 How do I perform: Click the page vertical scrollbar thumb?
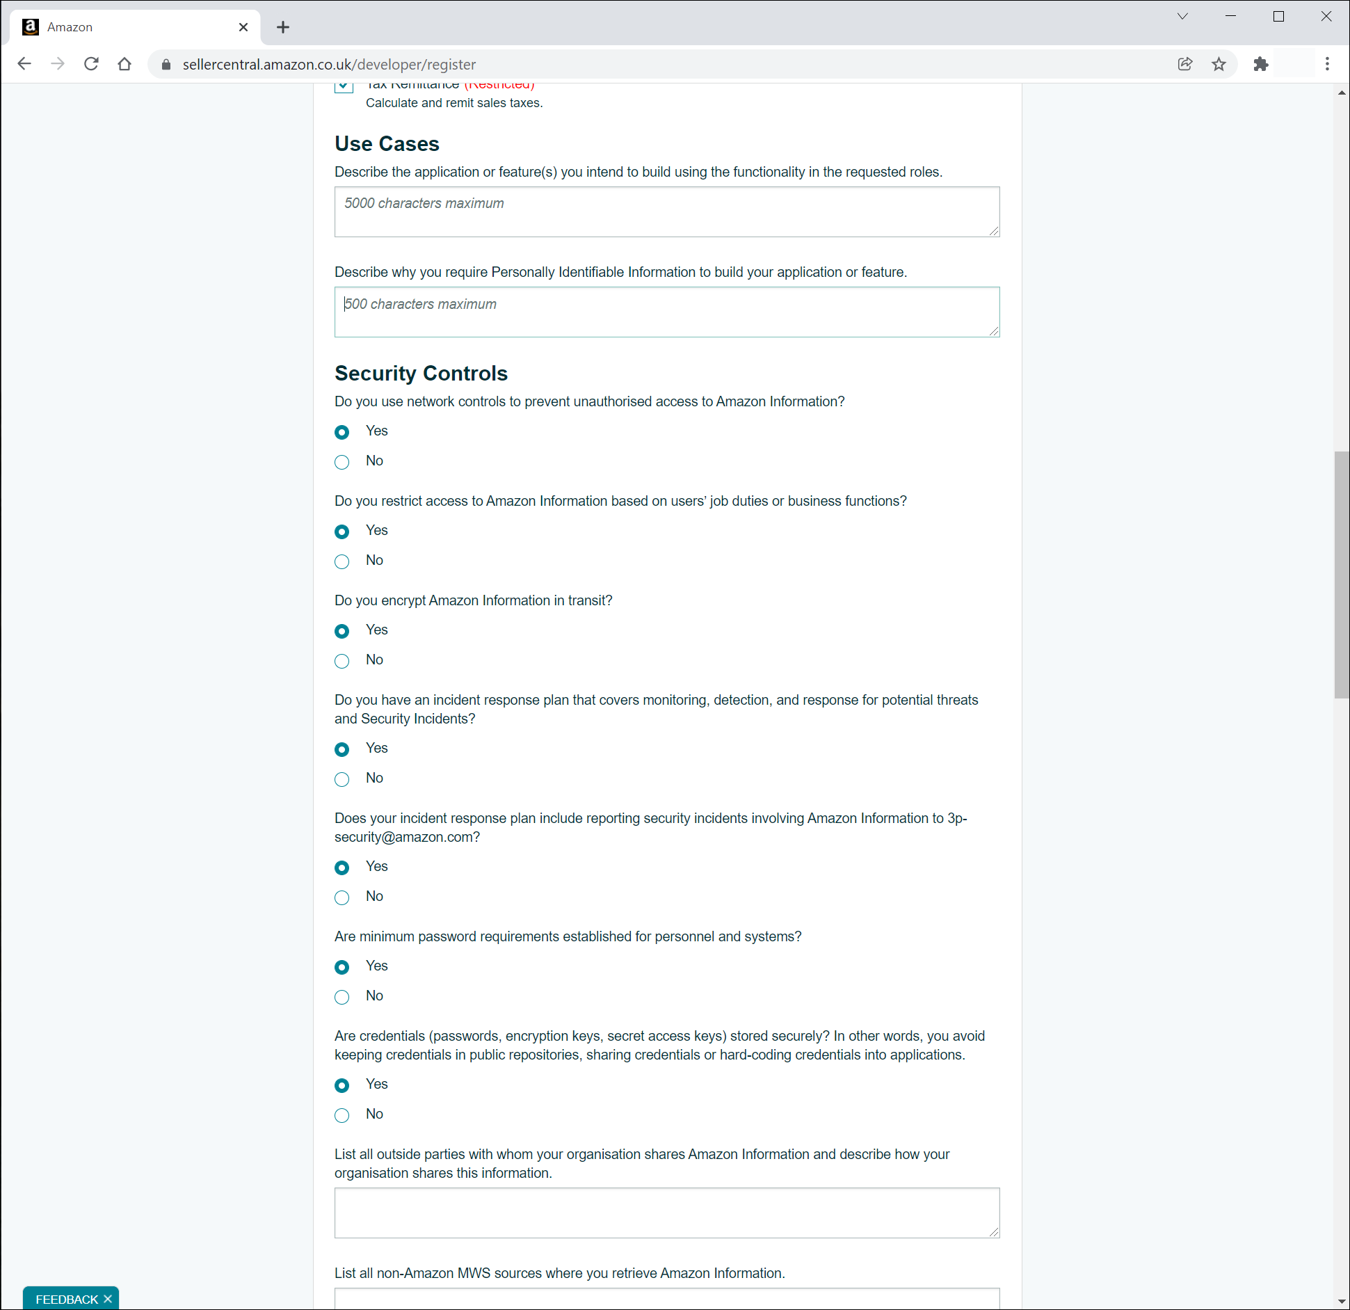[1342, 575]
